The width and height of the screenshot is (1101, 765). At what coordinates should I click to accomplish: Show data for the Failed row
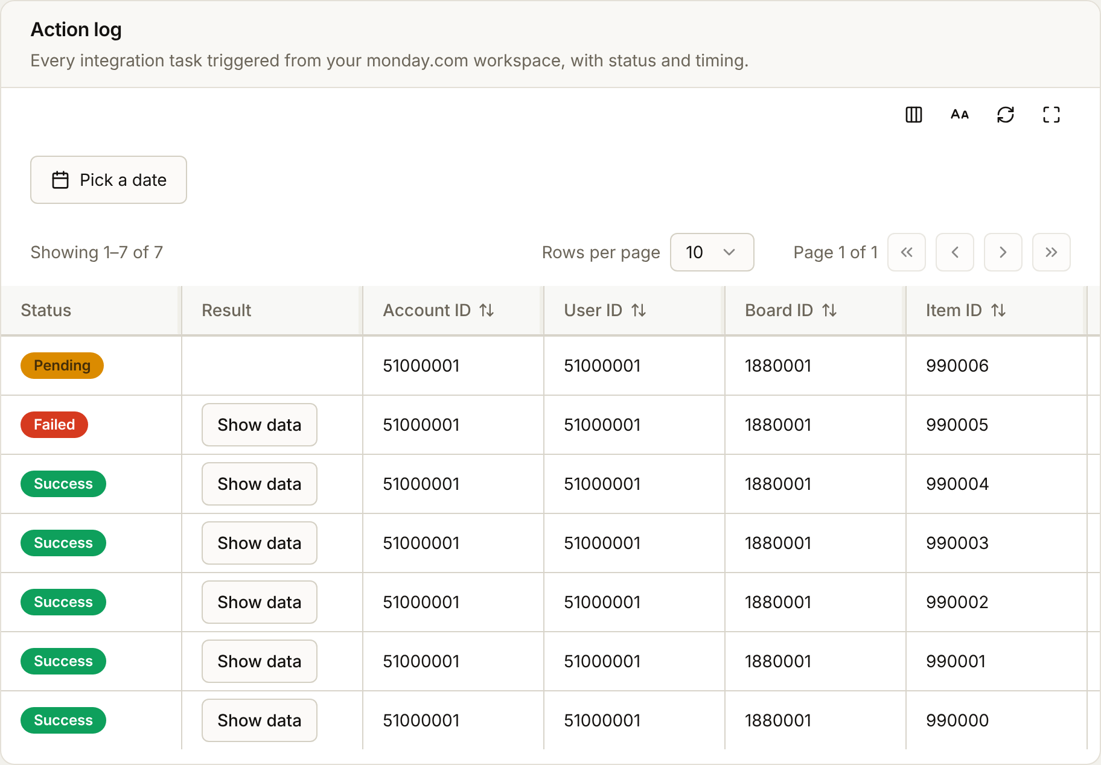(260, 425)
